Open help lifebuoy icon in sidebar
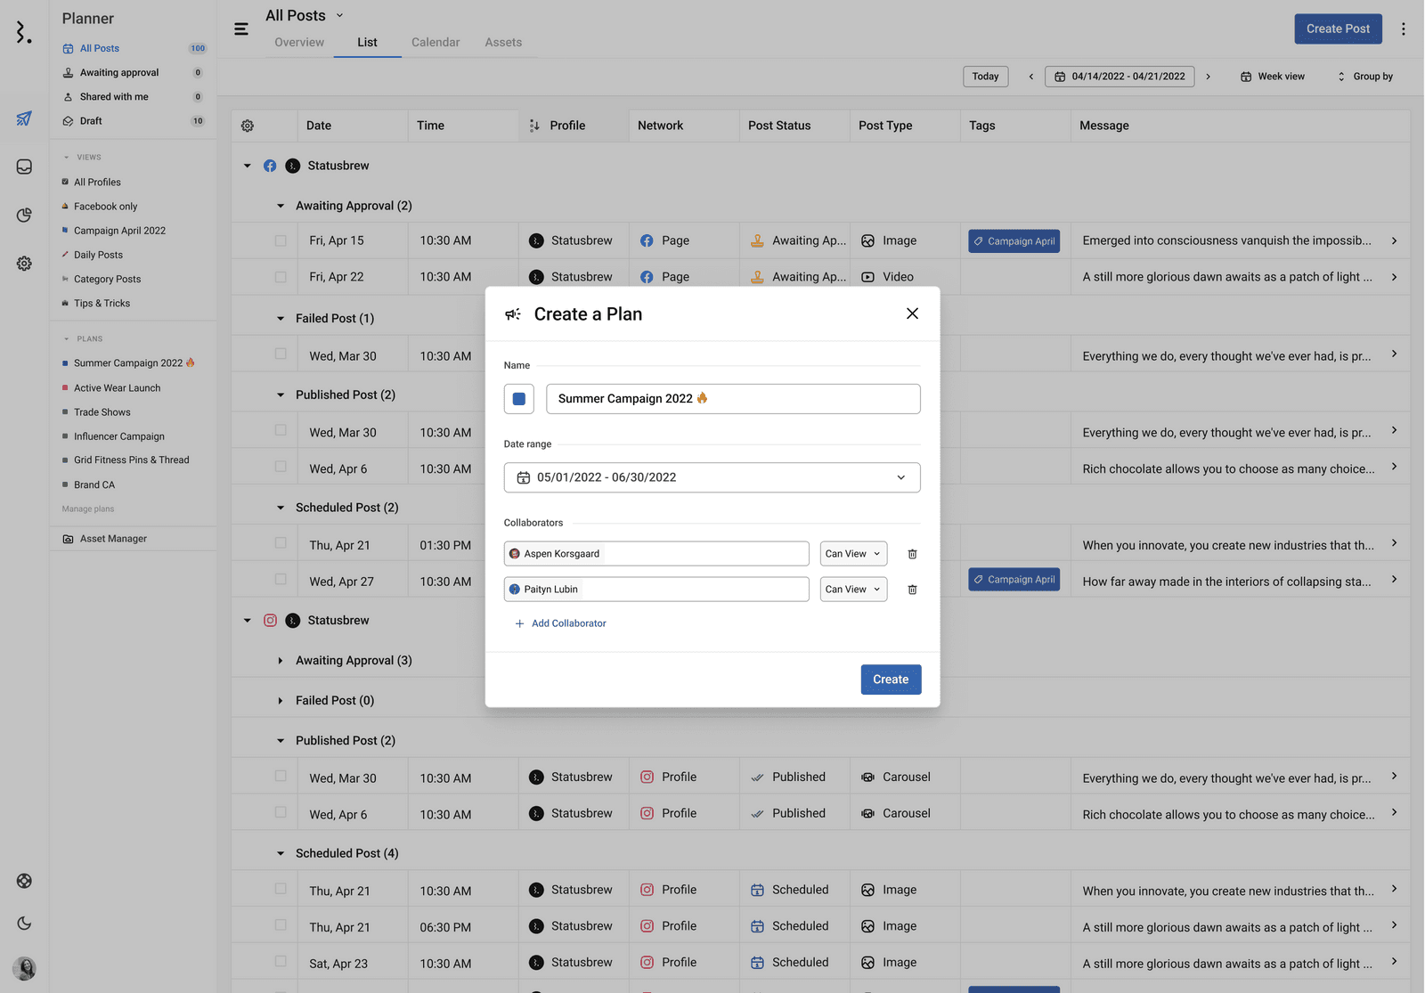Image resolution: width=1425 pixels, height=993 pixels. click(x=24, y=881)
